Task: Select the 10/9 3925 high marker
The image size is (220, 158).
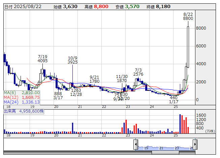Action: 72,60
